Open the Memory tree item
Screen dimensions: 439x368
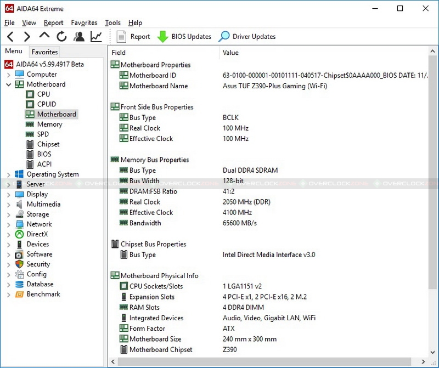pyautogui.click(x=49, y=124)
